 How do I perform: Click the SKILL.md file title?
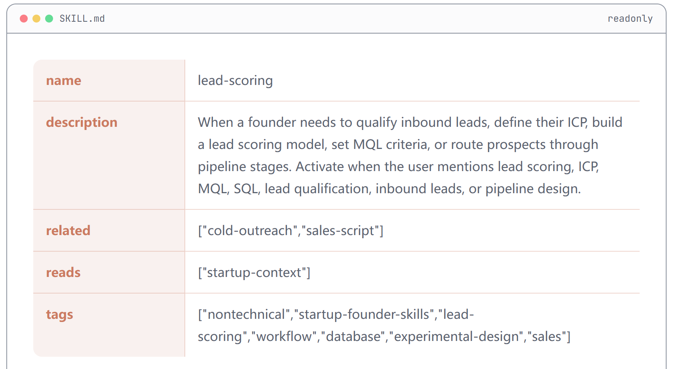pyautogui.click(x=82, y=19)
